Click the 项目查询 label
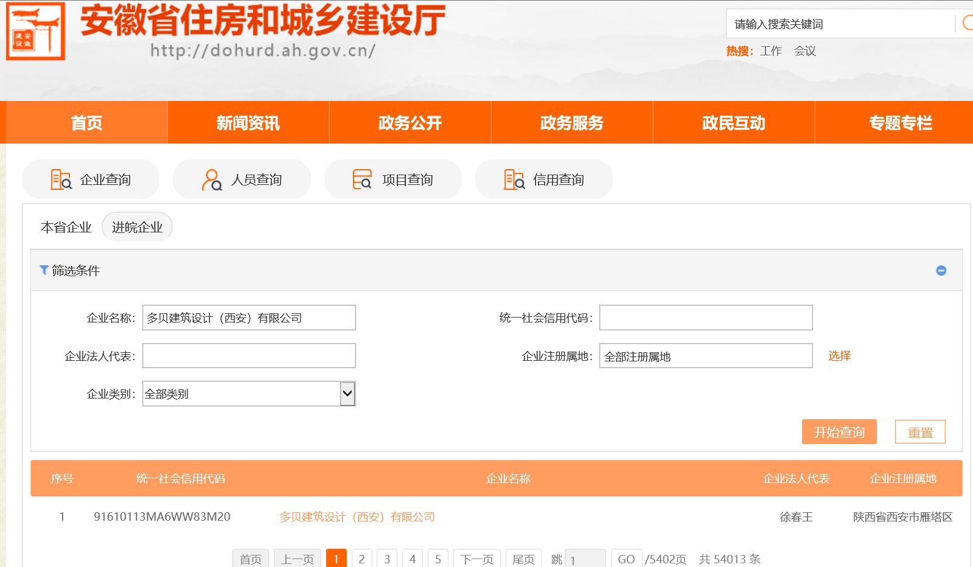 pyautogui.click(x=407, y=179)
